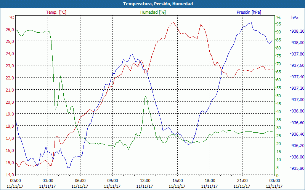The image size is (305, 190).
Task: Click the '22,0' temperature axis value
Action: click(10, 78)
